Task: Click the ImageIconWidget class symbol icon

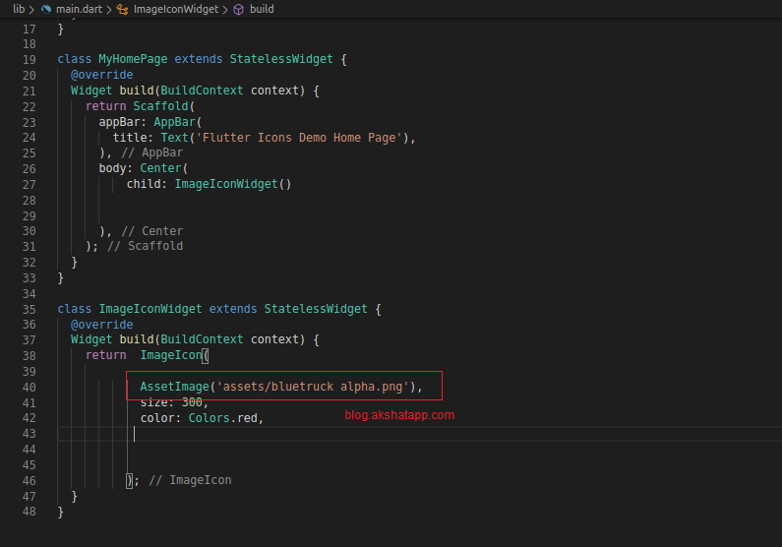Action: point(122,9)
